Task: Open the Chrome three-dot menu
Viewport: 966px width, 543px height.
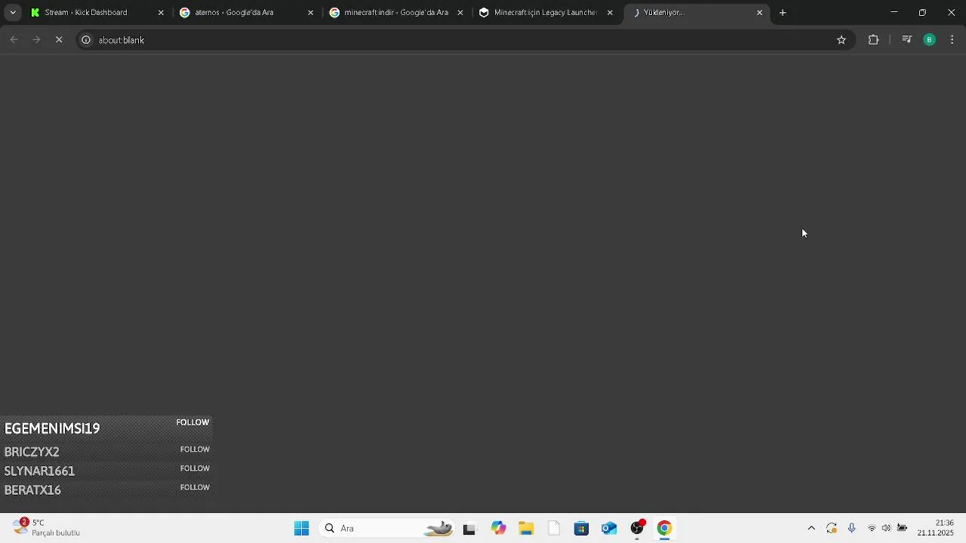Action: (952, 40)
